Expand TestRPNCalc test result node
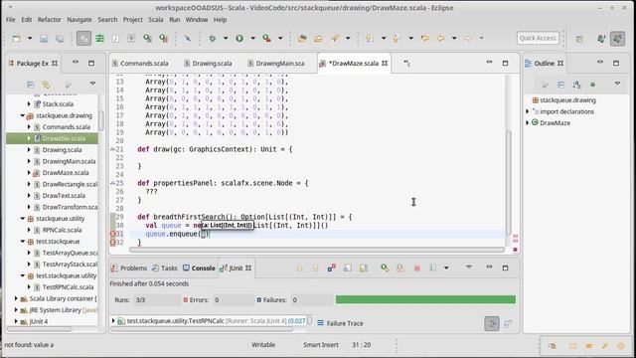The image size is (636, 358). point(113,321)
